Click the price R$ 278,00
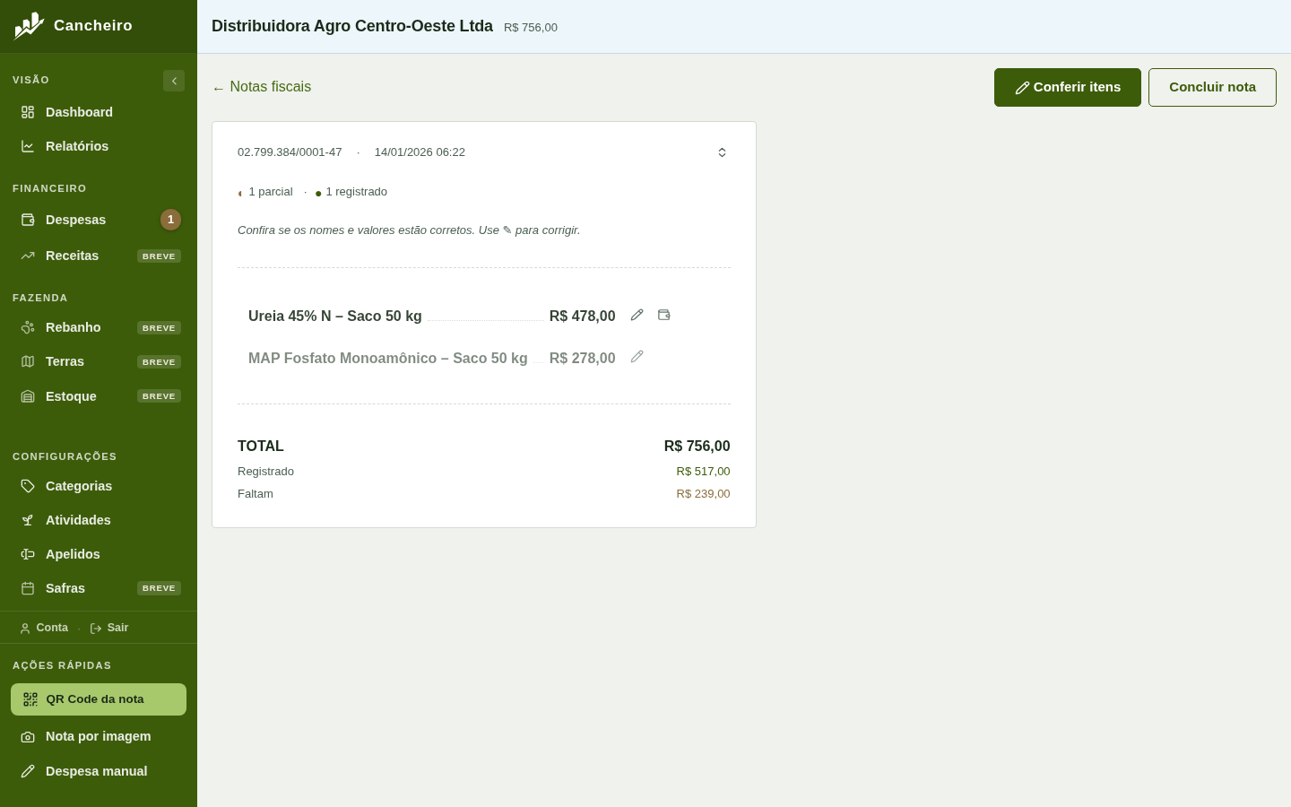Screen dimensions: 1291x807 [583, 359]
